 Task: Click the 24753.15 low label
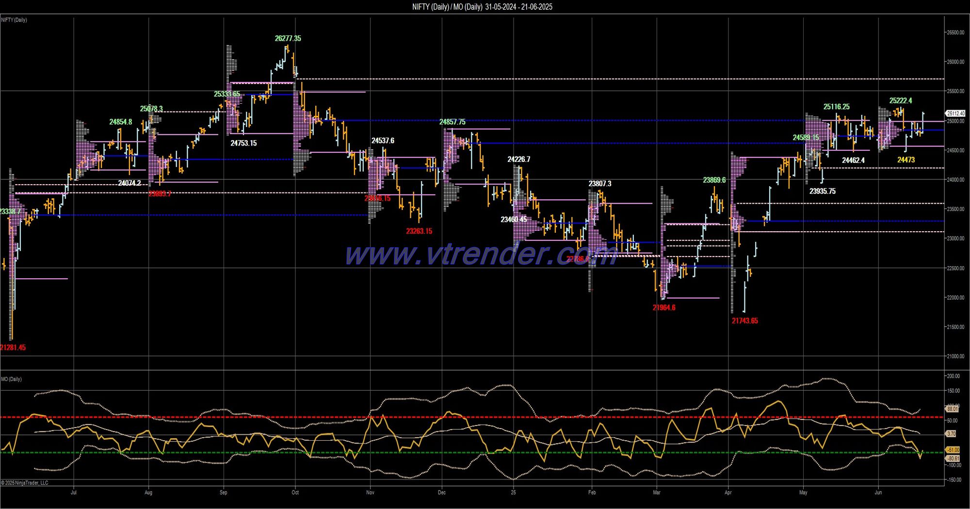click(243, 143)
